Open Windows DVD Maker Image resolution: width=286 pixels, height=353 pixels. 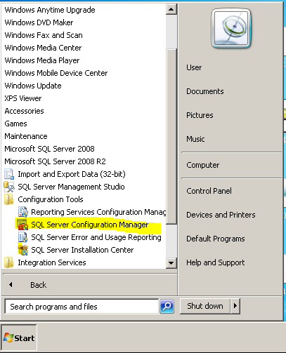[x=39, y=22]
